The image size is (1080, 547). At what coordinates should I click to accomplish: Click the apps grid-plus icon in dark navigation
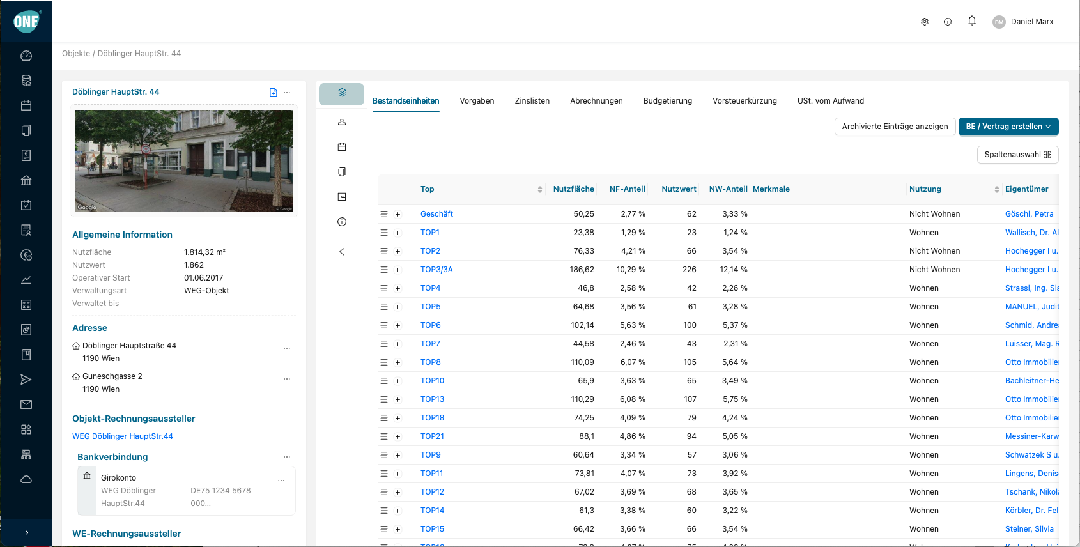point(26,429)
